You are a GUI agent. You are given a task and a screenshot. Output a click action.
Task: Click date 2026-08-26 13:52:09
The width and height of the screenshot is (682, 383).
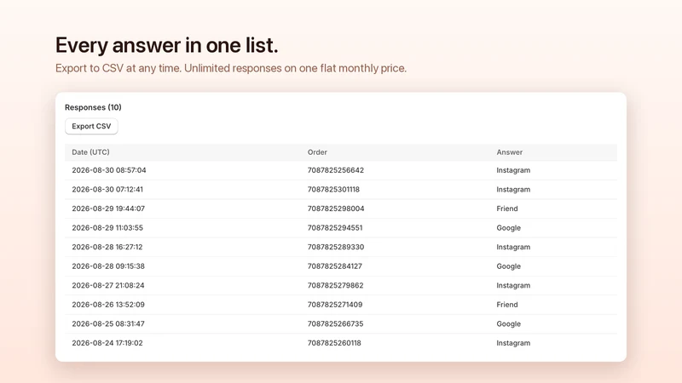108,305
